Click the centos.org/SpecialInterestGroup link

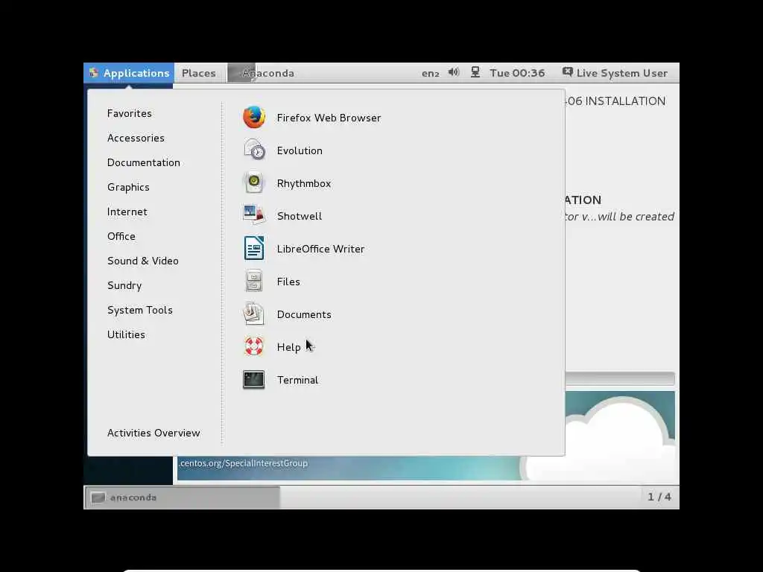click(x=244, y=463)
